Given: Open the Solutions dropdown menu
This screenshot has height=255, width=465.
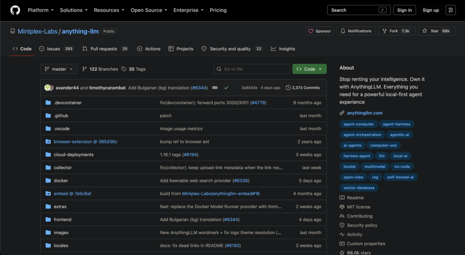Looking at the screenshot, I should pyautogui.click(x=74, y=10).
